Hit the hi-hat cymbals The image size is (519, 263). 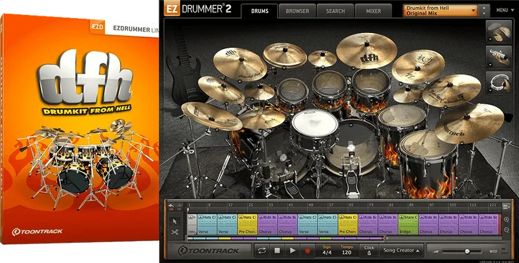[x=262, y=119]
